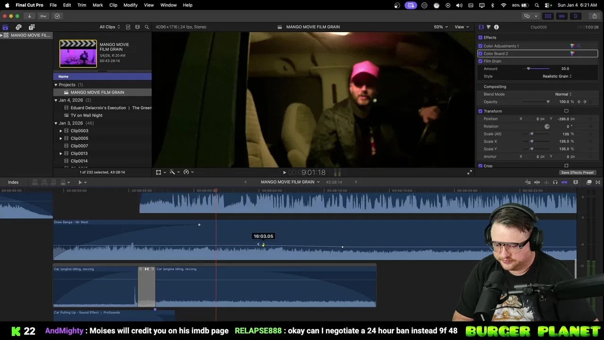Image resolution: width=604 pixels, height=340 pixels.
Task: Toggle the Crop checkbox
Action: [480, 166]
